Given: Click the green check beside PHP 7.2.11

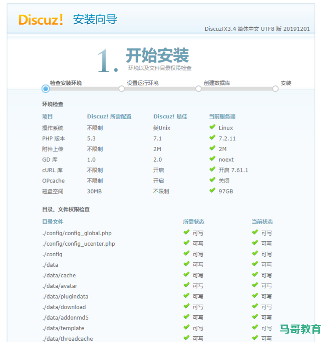Looking at the screenshot, I should click(x=212, y=138).
